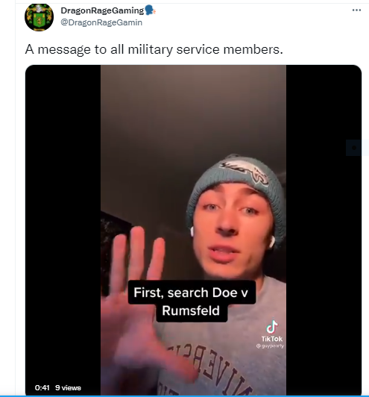Click the beanie hat logo in video

245,172
